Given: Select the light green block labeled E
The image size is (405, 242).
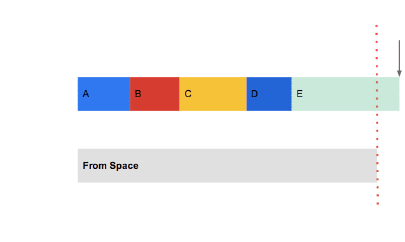Looking at the screenshot, I should tap(346, 94).
